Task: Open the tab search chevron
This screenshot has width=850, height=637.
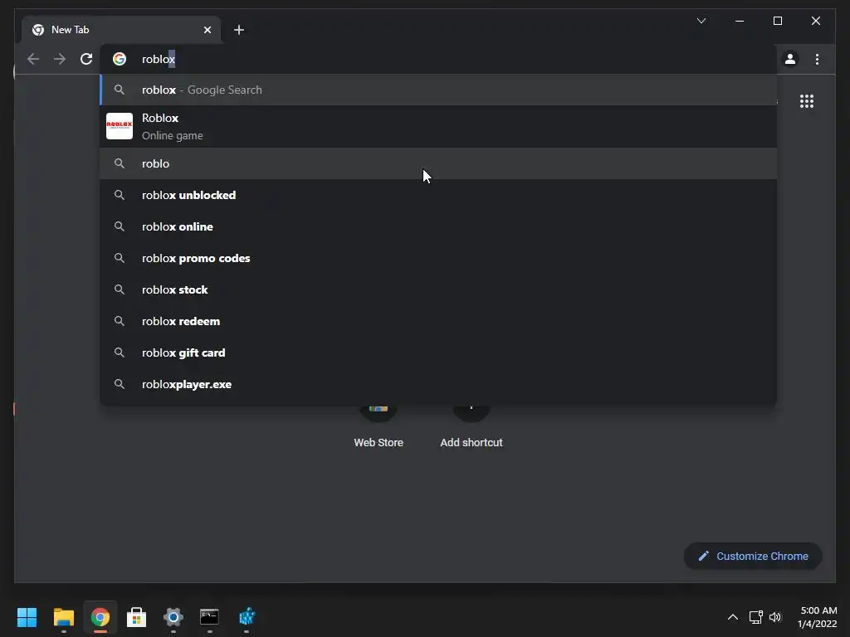Action: 701,21
